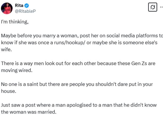163x115 pixels.
Task: Open the more options ellipsis menu
Action: tap(161, 8)
